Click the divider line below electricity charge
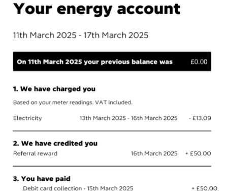The image size is (227, 196). pos(112,131)
